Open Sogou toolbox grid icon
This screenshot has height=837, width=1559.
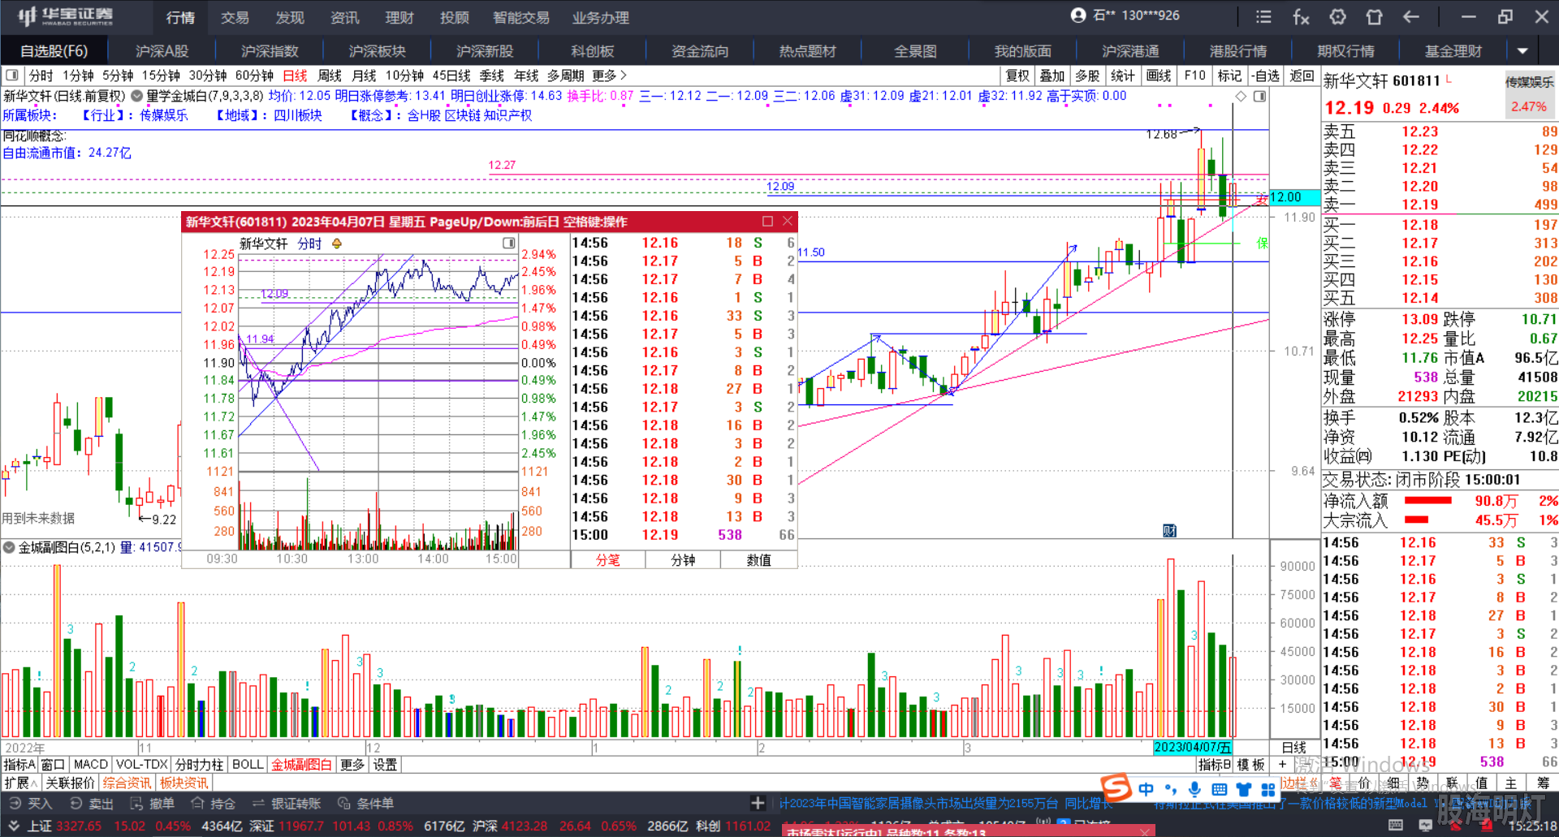[x=1268, y=789]
